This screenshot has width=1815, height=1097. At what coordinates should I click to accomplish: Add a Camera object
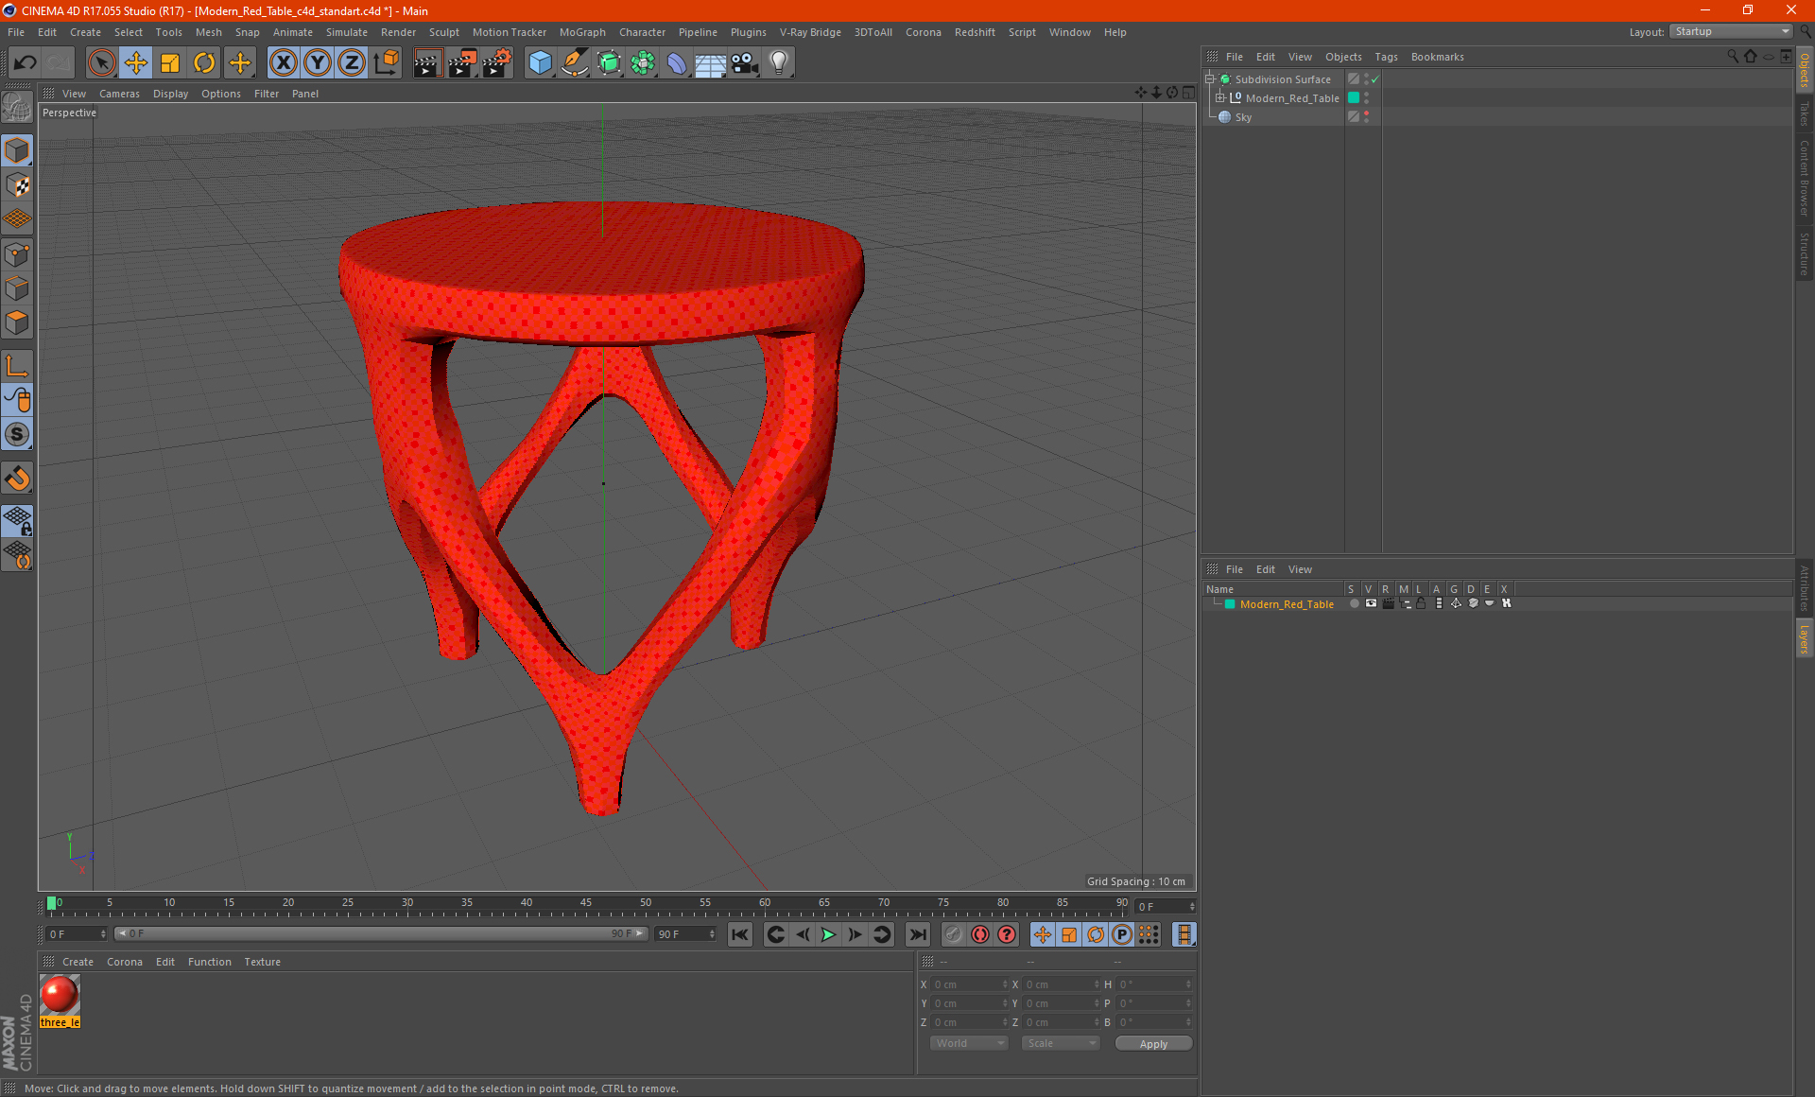(745, 62)
